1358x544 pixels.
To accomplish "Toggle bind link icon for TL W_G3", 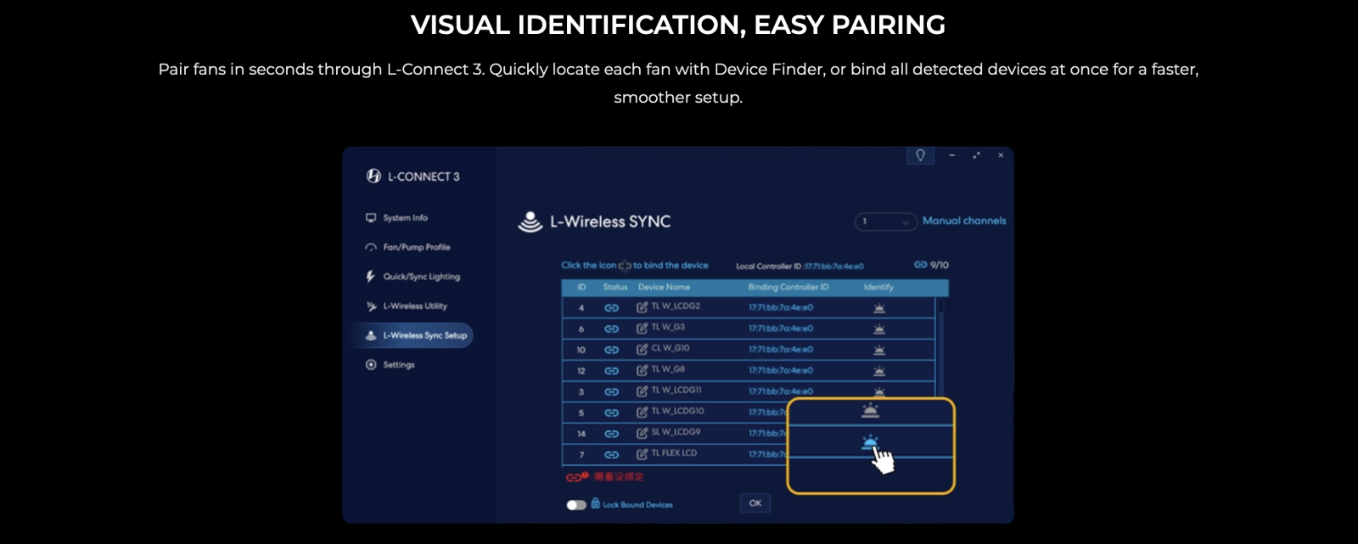I will pos(611,328).
